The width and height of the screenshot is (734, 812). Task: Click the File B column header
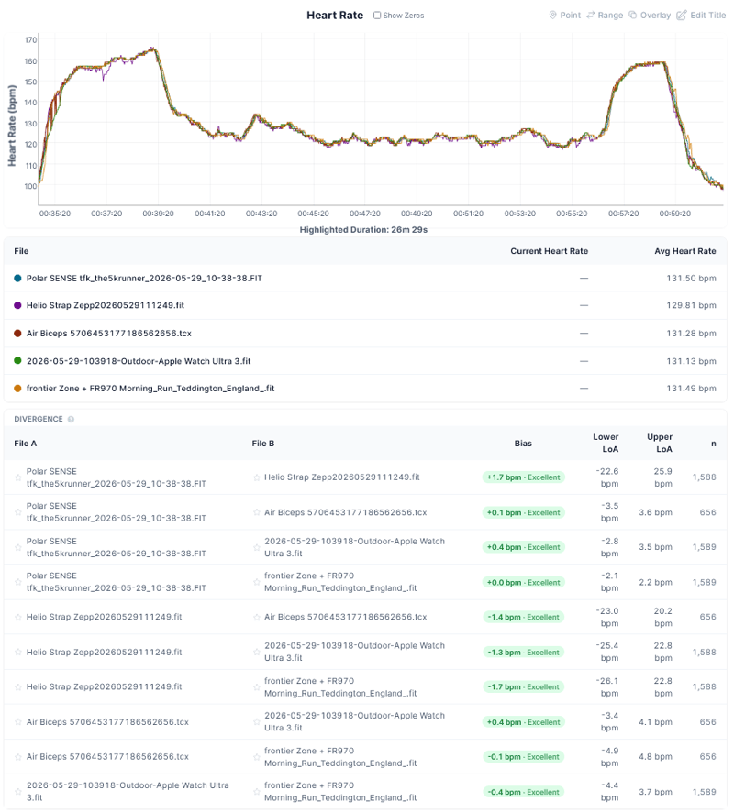(x=263, y=444)
